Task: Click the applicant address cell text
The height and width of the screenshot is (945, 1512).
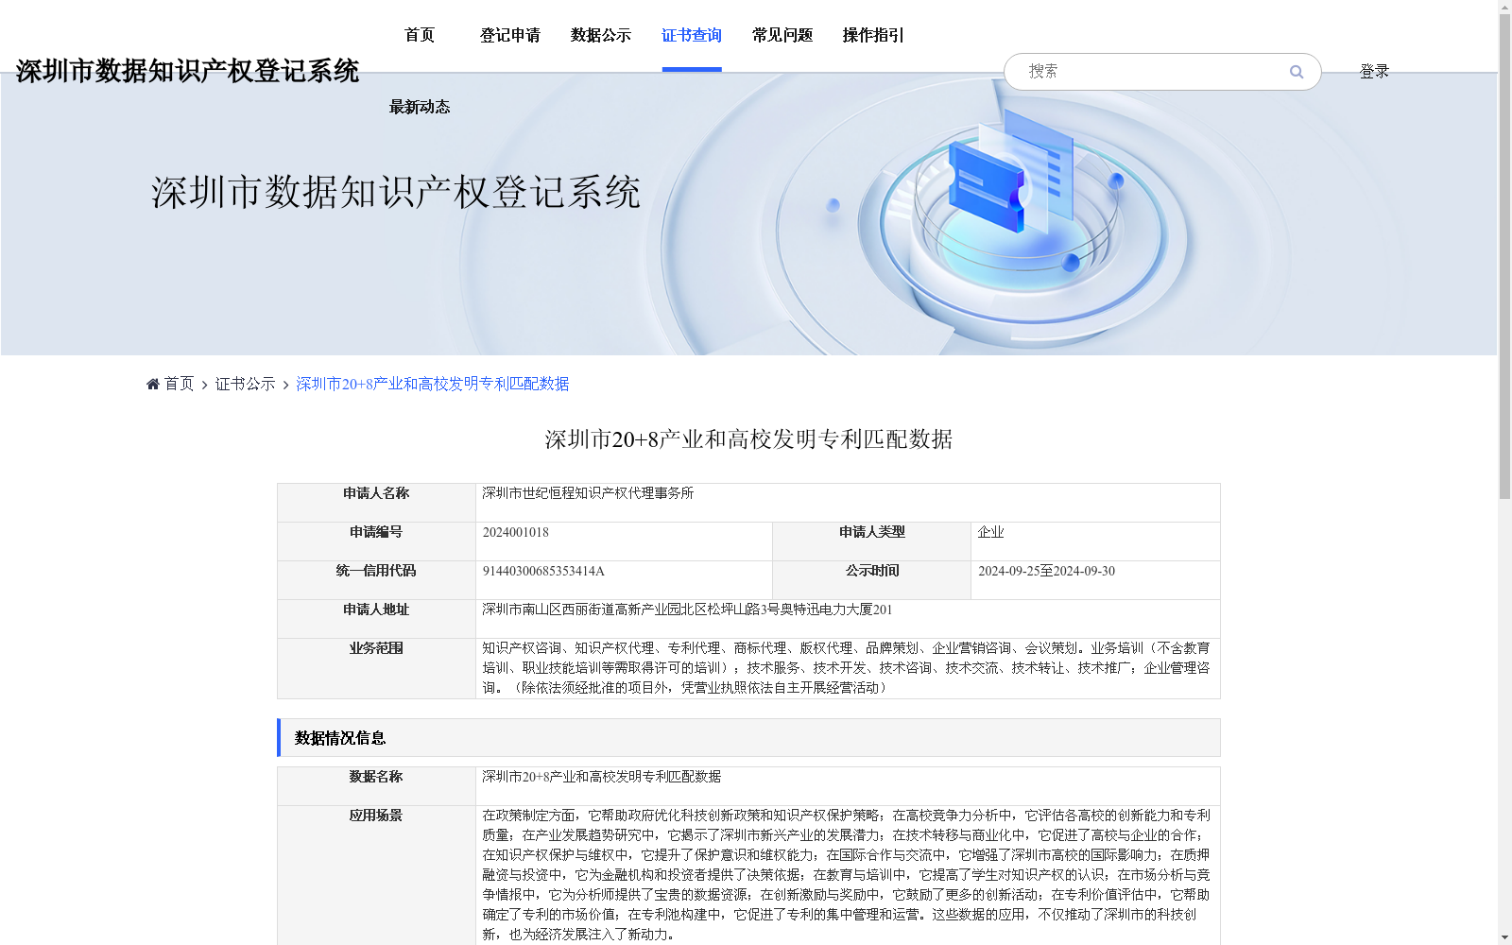Action: pos(687,610)
